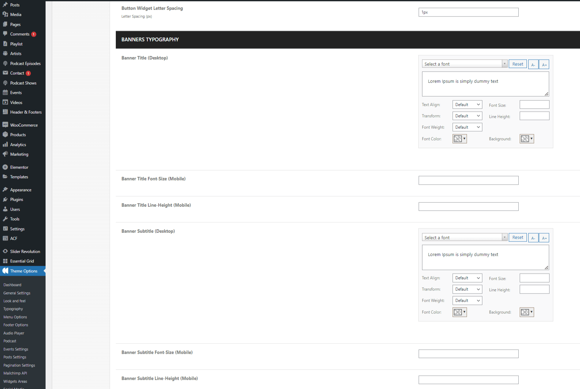Click the Essential Grid icon
Screen dimensions: 580x389
pyautogui.click(x=5, y=261)
